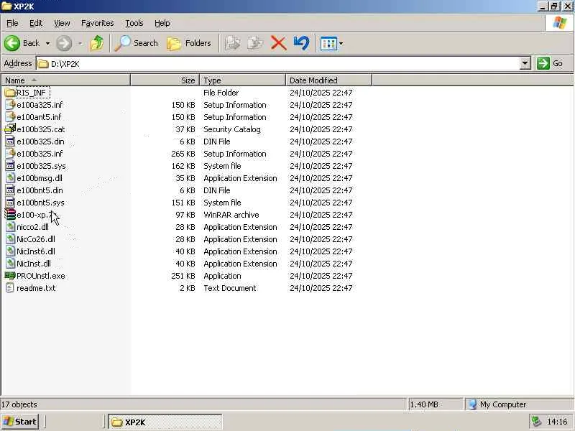Select the e100b325.din file icon
Viewport: 575px width, 431px height.
[x=10, y=142]
